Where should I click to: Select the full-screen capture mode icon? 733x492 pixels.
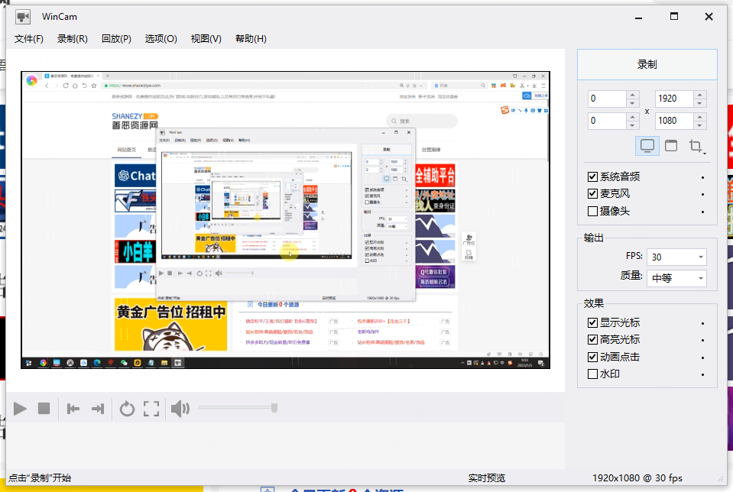(x=646, y=145)
